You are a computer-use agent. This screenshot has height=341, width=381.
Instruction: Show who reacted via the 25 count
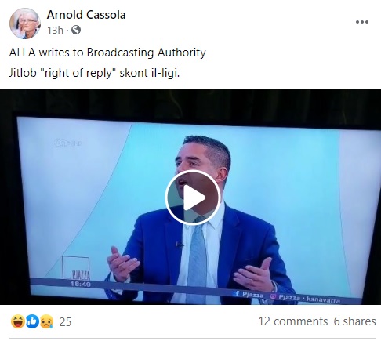pos(65,321)
